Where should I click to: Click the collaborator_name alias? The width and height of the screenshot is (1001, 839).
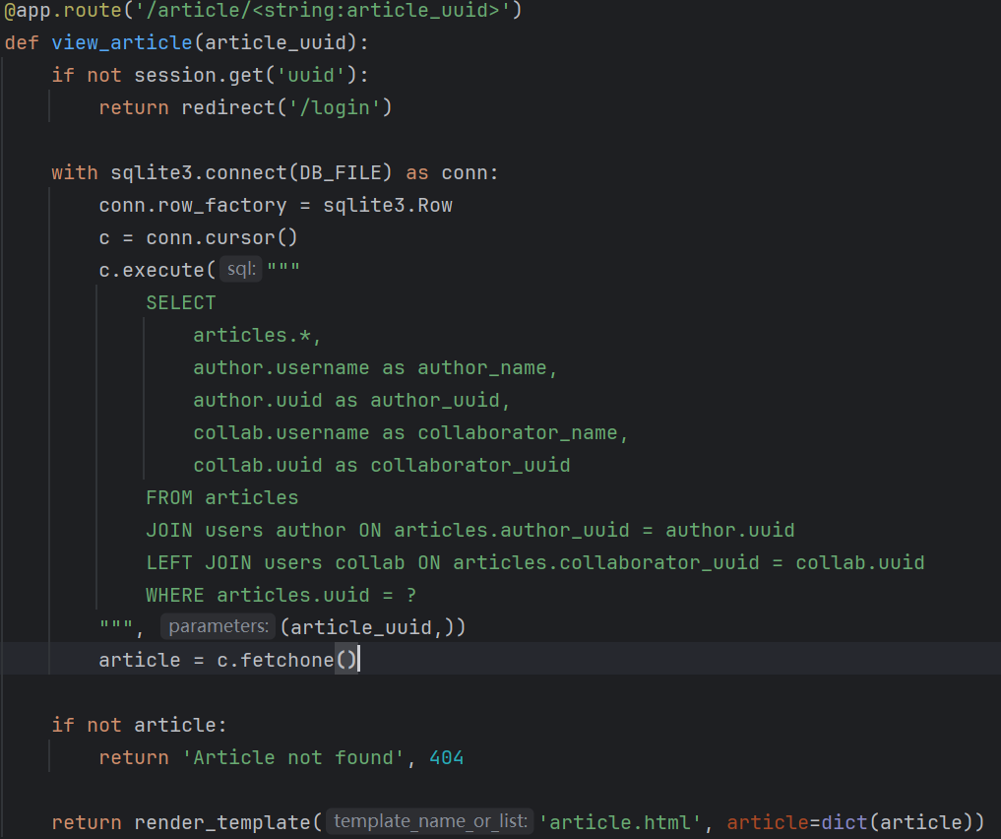click(x=523, y=432)
